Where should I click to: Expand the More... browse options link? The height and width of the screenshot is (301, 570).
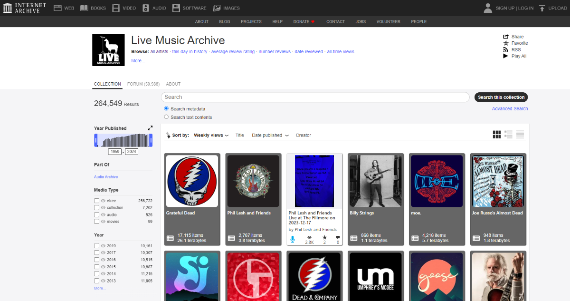click(138, 61)
